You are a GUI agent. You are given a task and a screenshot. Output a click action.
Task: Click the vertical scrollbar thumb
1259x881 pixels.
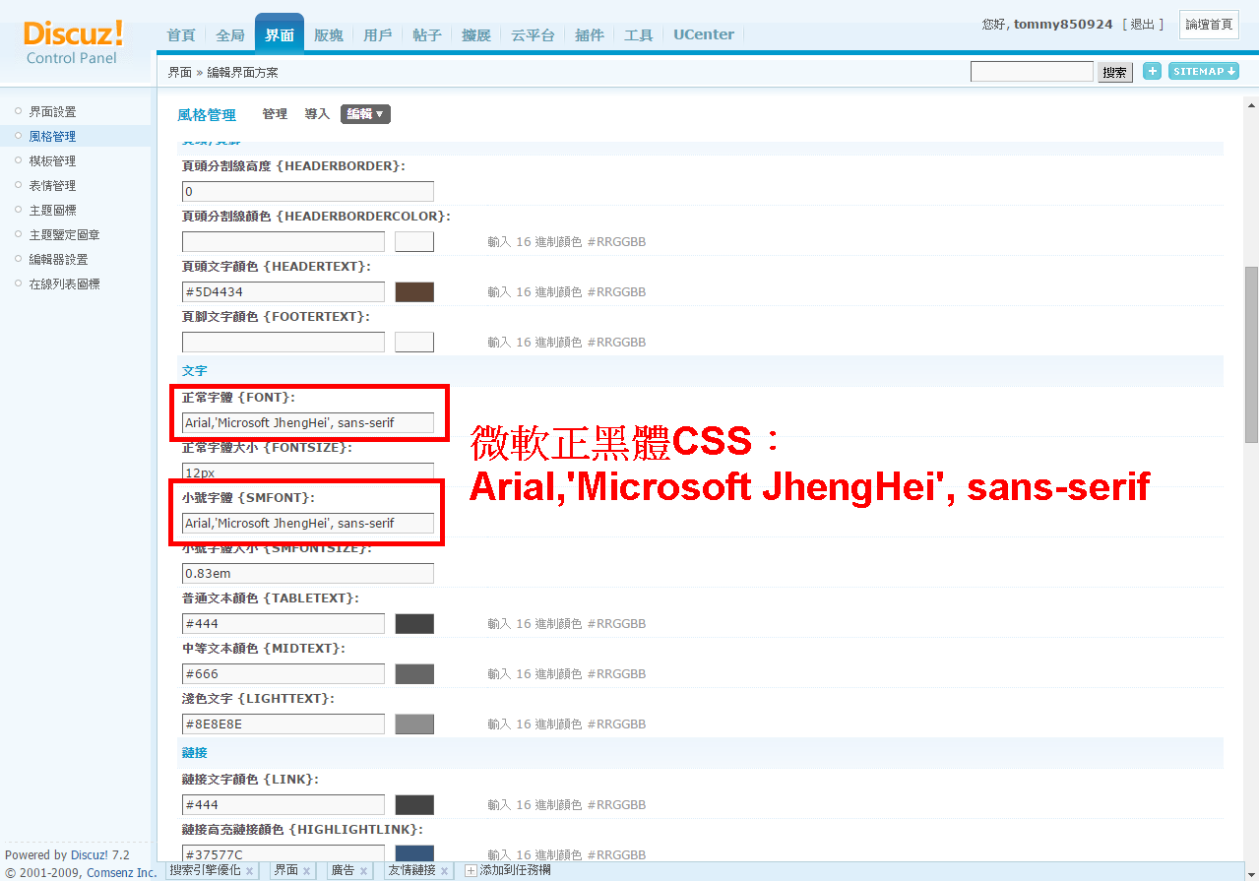[x=1251, y=354]
